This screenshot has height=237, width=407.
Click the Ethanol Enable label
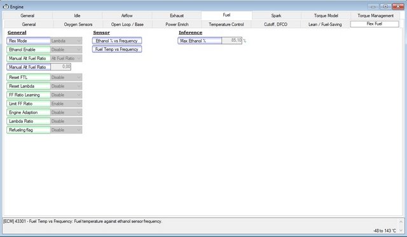pos(28,50)
